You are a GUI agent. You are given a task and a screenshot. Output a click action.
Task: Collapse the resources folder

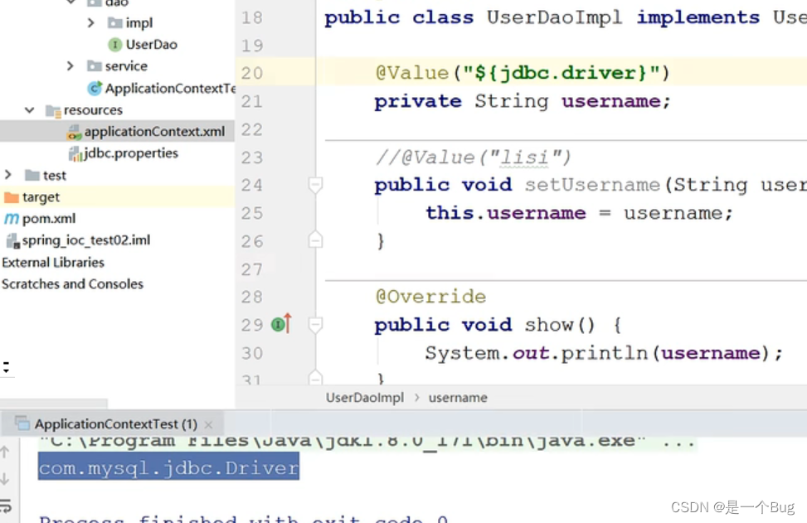coord(29,110)
